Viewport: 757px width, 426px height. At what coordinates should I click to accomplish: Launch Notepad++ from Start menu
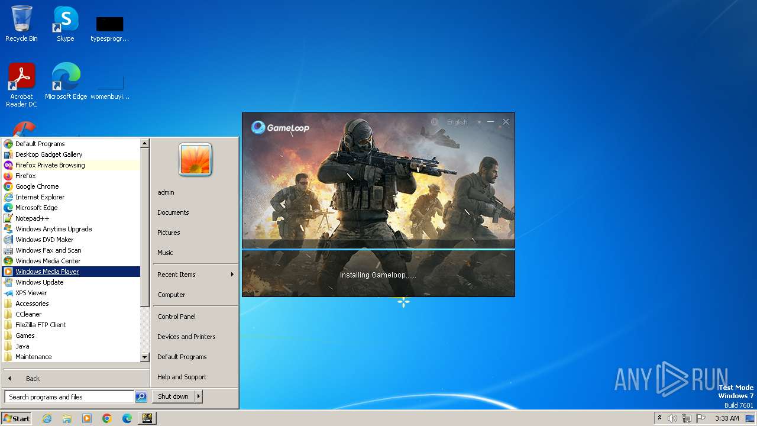point(71,218)
